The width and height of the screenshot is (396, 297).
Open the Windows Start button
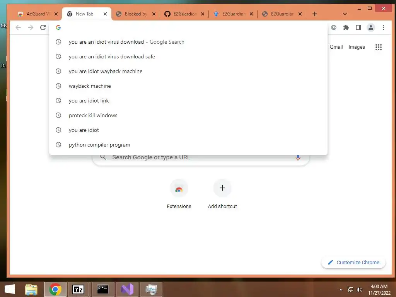click(x=10, y=289)
